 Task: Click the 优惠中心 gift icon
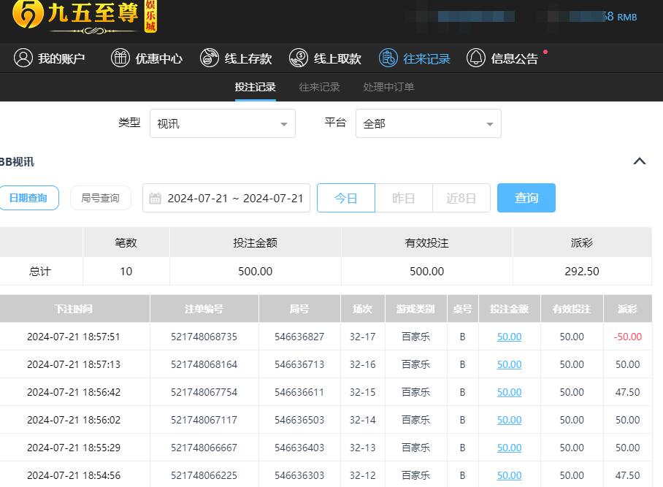click(x=120, y=58)
